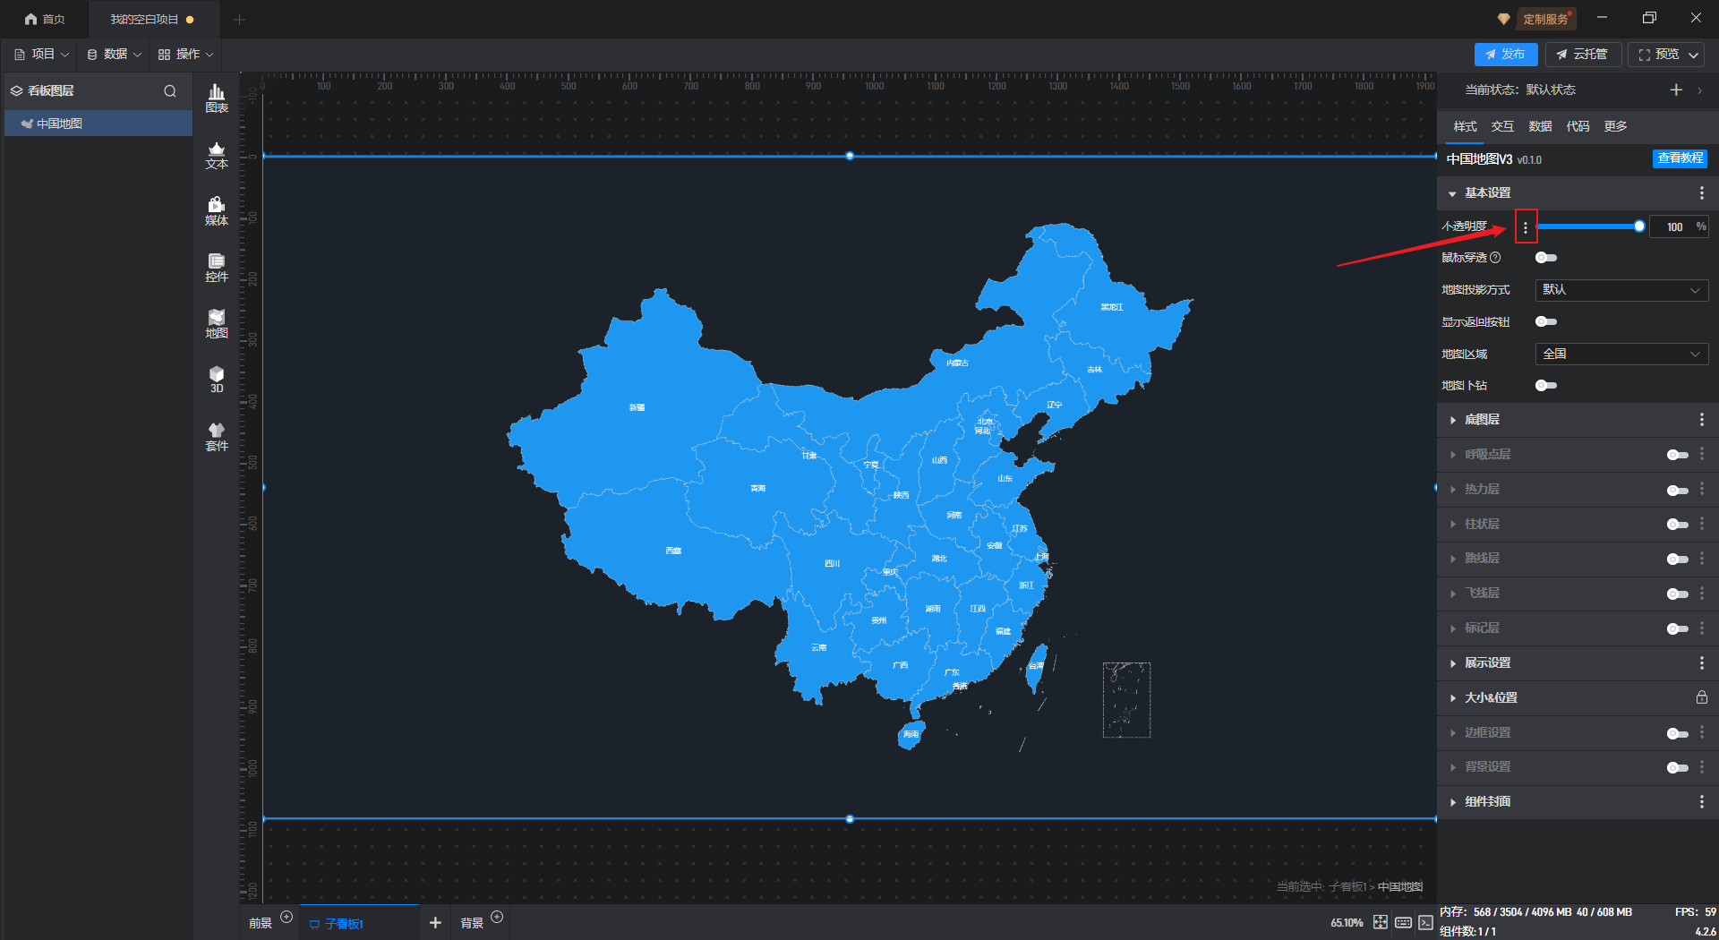Open the 地图投影方式 dropdown
This screenshot has height=940, width=1719.
1621,290
